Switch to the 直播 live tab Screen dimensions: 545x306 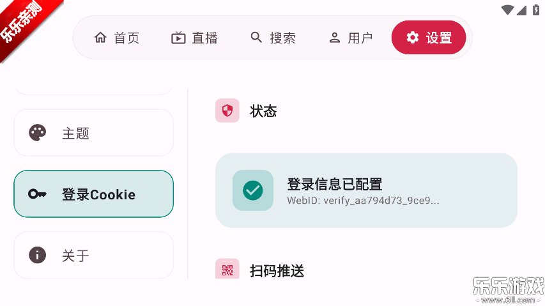(194, 38)
